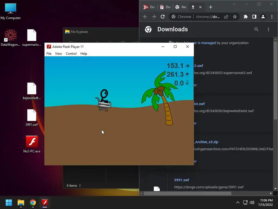Click the File Explorer window title
Image resolution: width=278 pixels, height=209 pixels.
coord(79,32)
